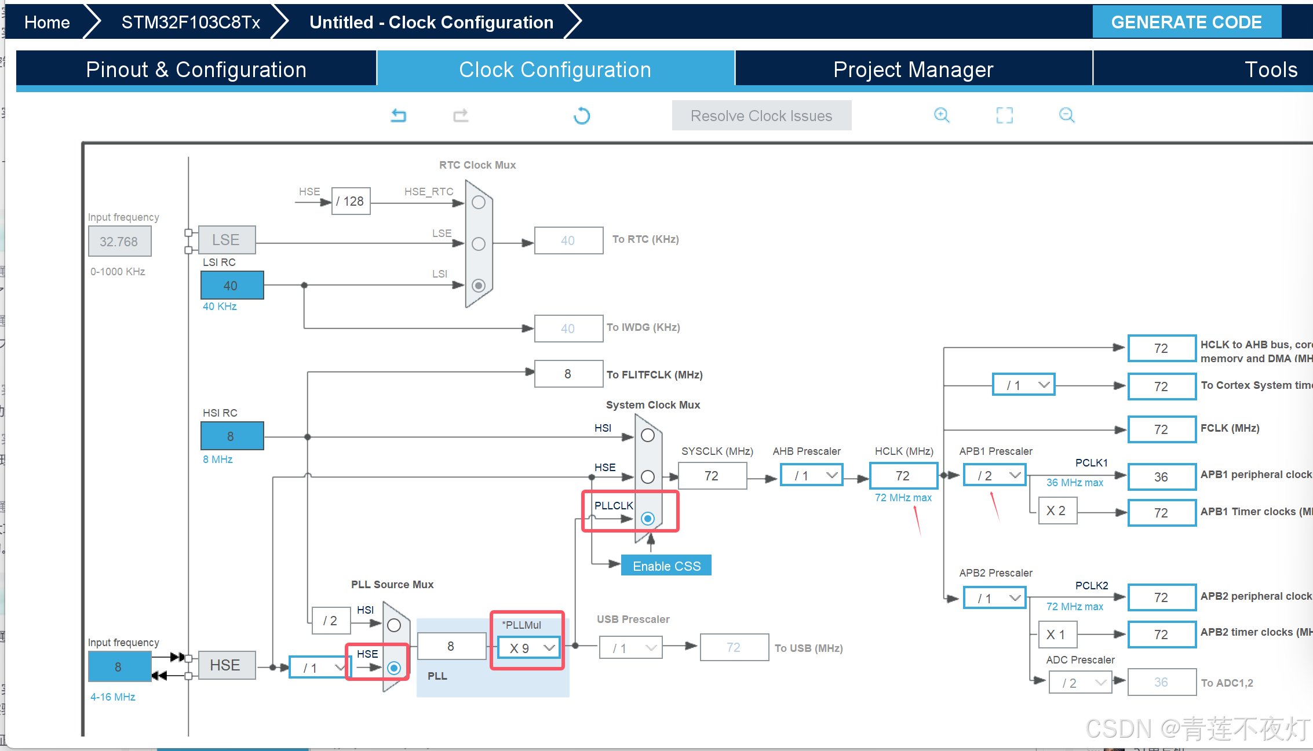Click the reset clock refresh icon
This screenshot has height=751, width=1313.
point(582,116)
